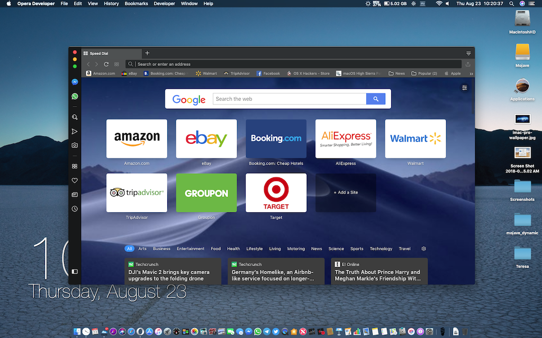Open news feed settings gear
Screen dimensions: 542x338
[x=424, y=249]
